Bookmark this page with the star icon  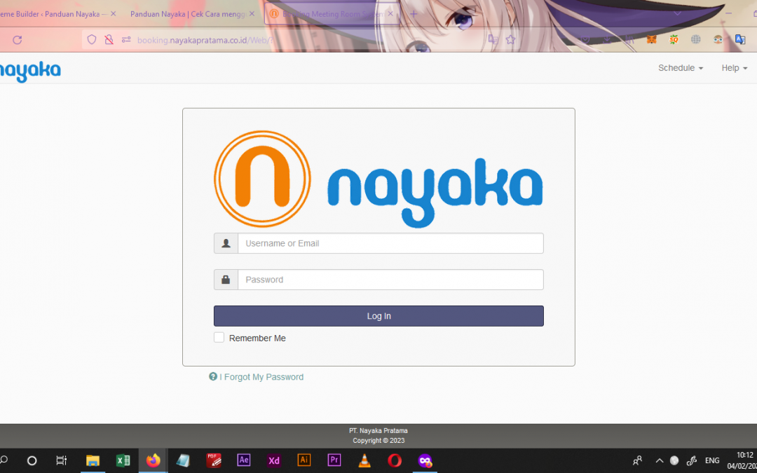511,40
